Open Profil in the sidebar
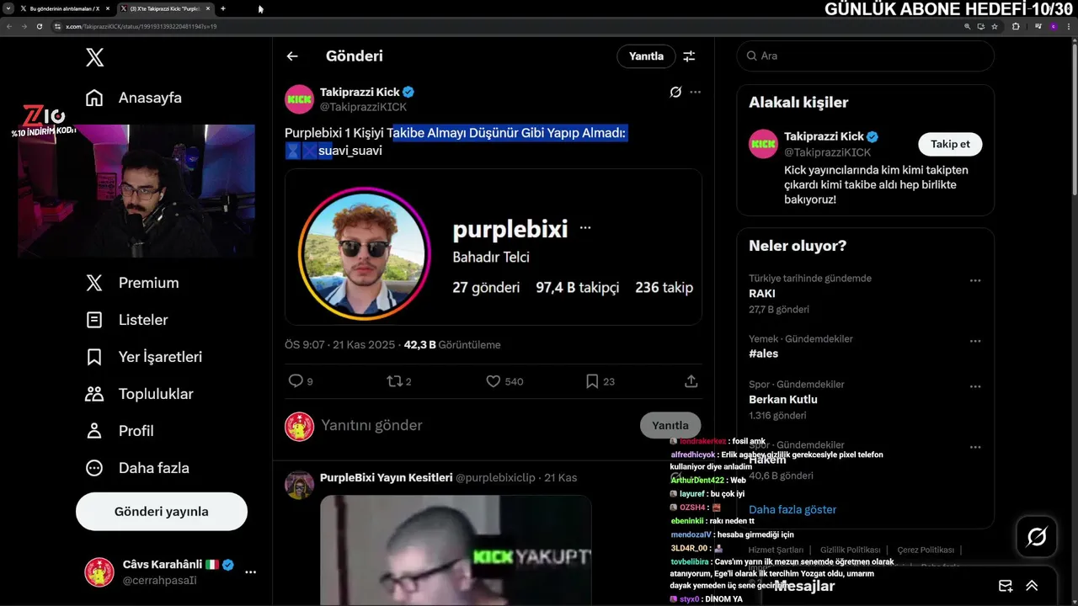Viewport: 1078px width, 606px height. 119,431
